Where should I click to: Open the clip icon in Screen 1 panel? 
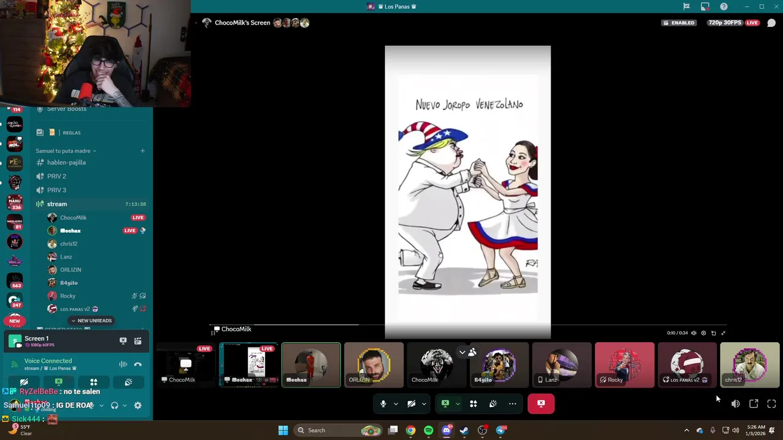(x=138, y=341)
